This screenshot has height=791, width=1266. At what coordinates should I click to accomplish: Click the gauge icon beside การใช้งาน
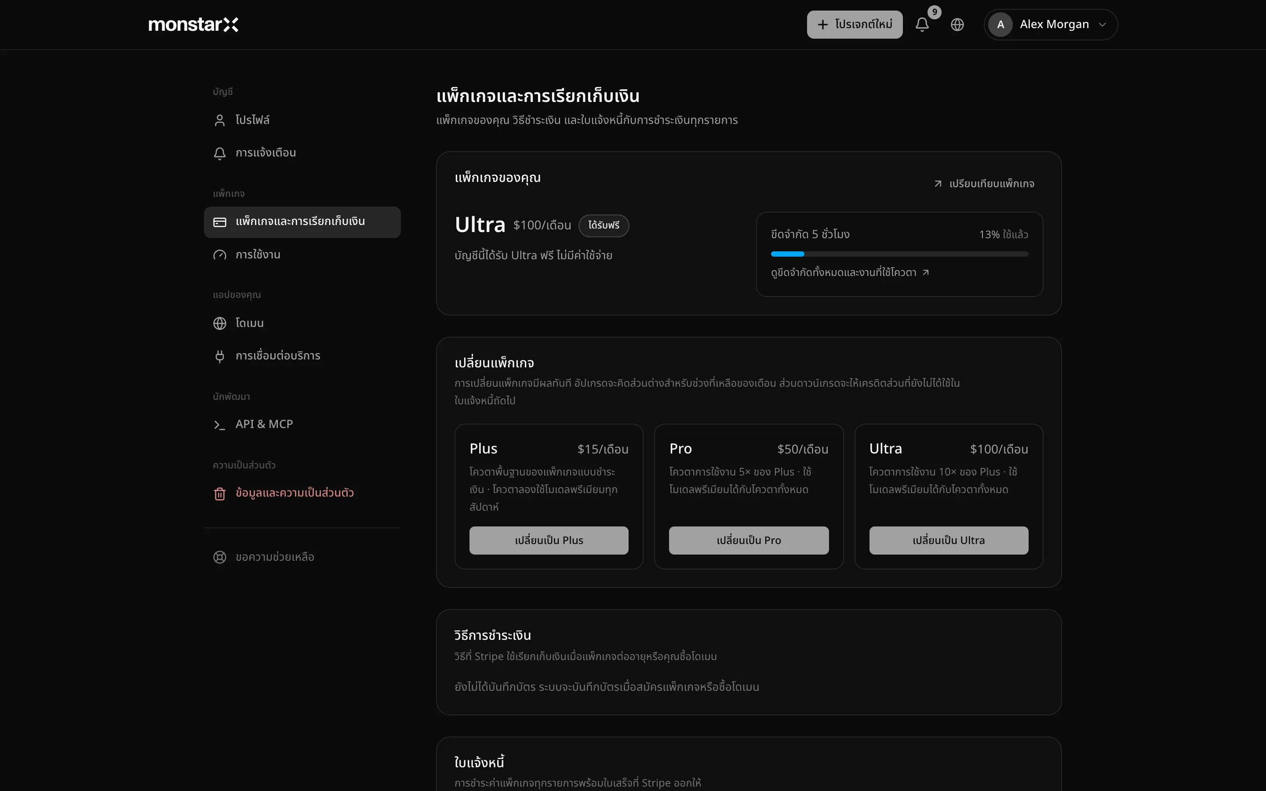(x=220, y=255)
